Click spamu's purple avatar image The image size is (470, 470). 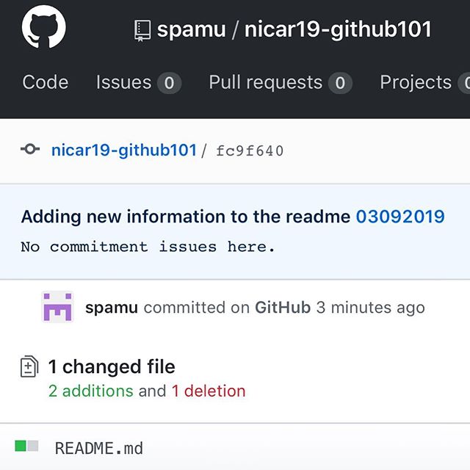tap(57, 307)
